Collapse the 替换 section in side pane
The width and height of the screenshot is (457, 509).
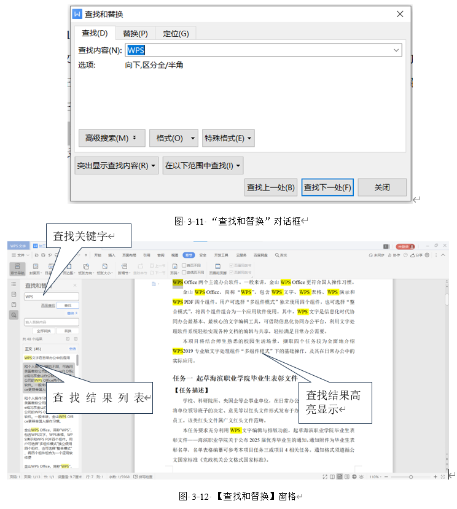(x=72, y=313)
